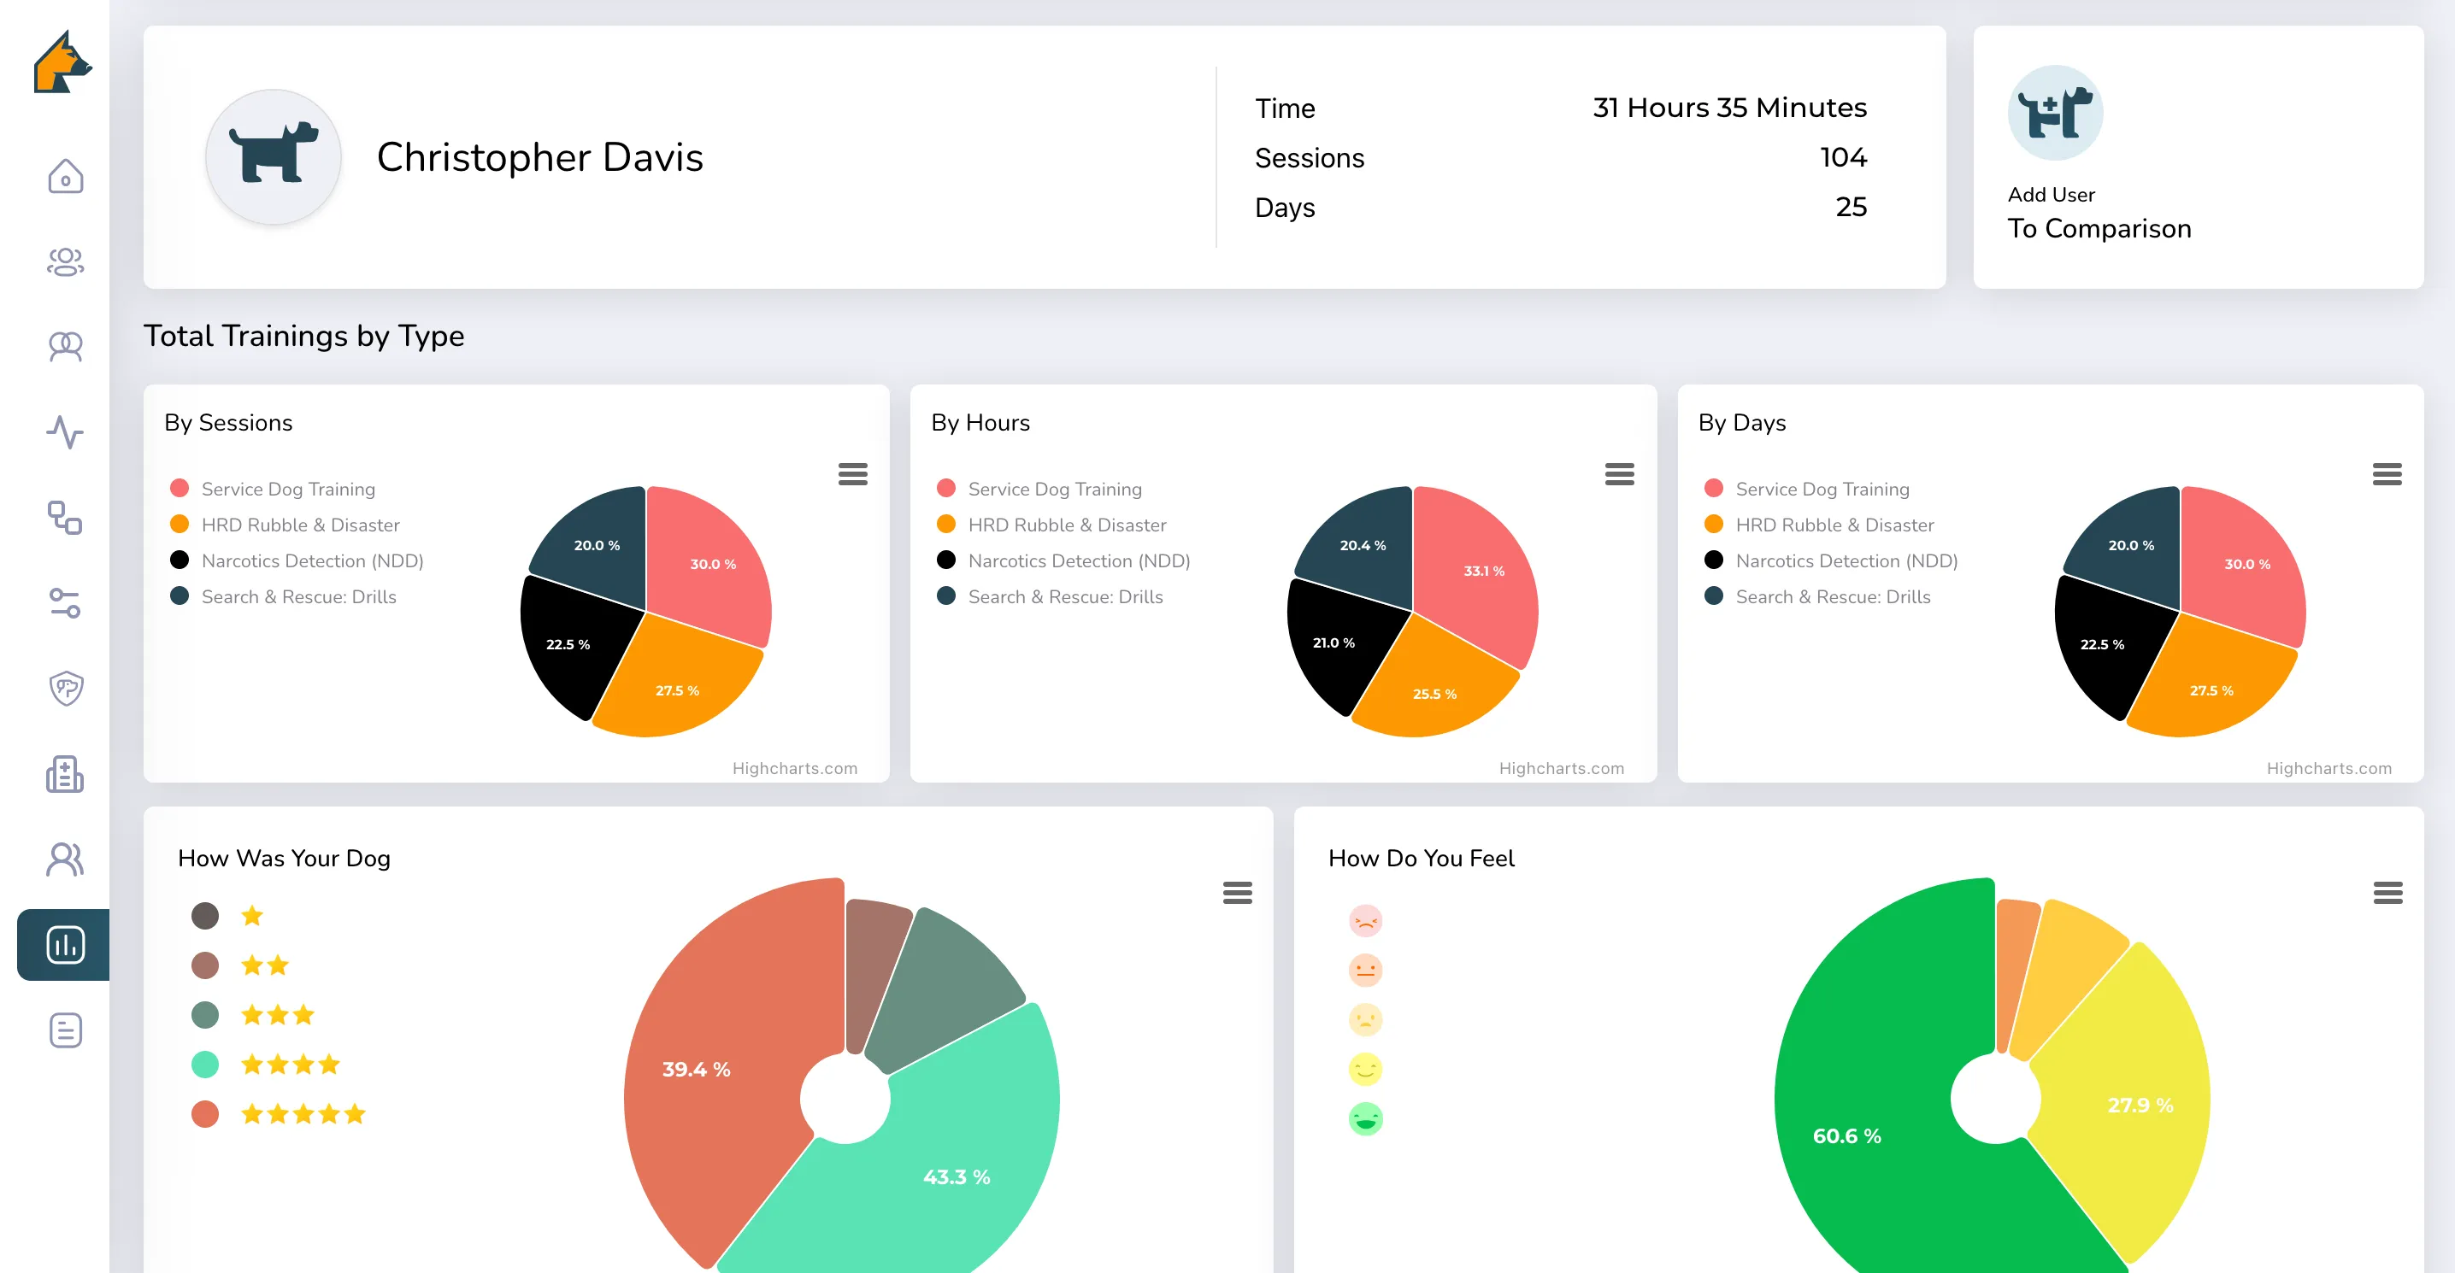Toggle Service Dog Training in By Sessions legend

273,489
